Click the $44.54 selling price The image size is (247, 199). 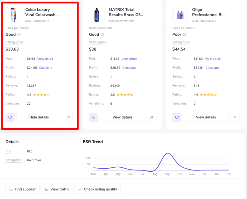click(x=179, y=49)
